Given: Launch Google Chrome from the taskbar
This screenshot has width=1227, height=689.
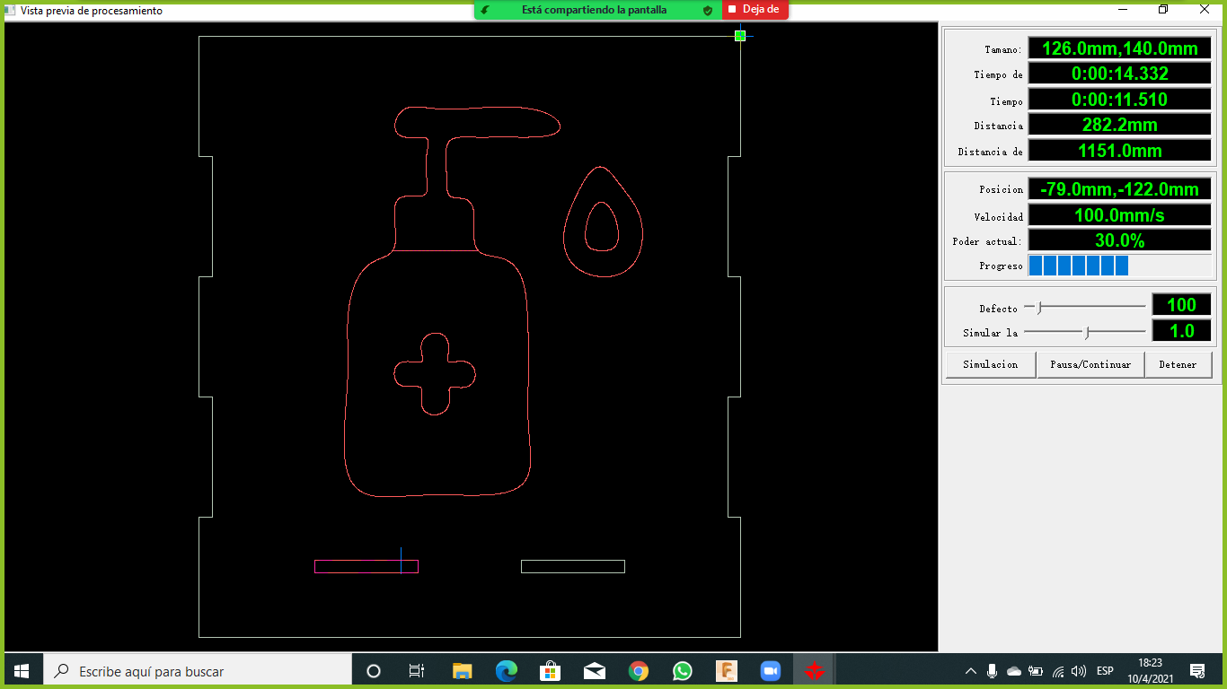Looking at the screenshot, I should (639, 671).
